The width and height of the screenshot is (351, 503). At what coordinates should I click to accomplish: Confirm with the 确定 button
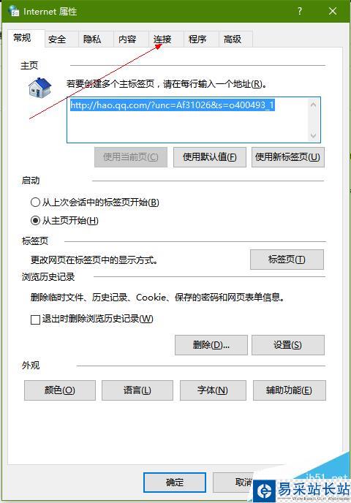(x=175, y=482)
